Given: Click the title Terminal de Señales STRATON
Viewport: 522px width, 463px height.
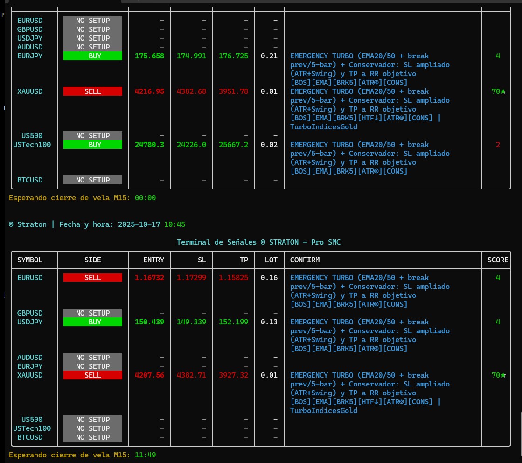Looking at the screenshot, I should tap(261, 242).
